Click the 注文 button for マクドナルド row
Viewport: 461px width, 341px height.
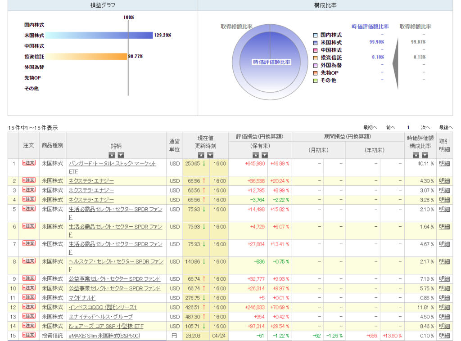pos(29,297)
